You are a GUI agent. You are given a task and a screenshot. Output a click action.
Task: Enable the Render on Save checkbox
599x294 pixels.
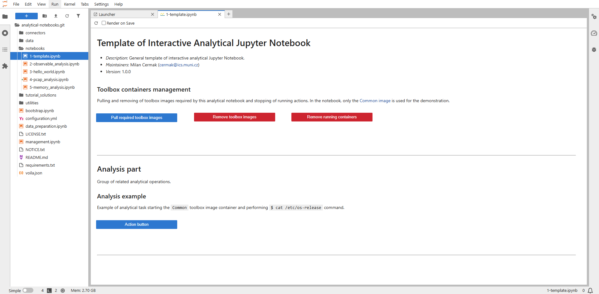click(x=104, y=23)
